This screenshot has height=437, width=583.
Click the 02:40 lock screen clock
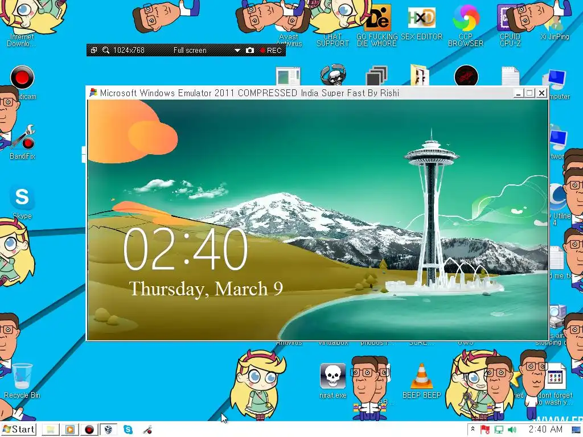tap(185, 249)
